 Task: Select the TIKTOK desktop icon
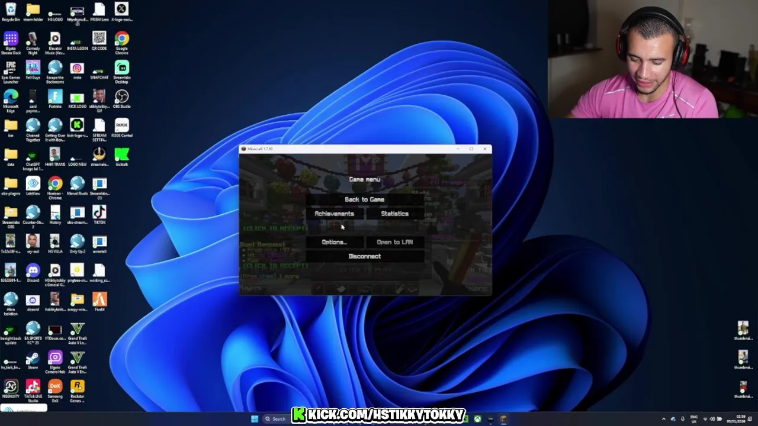99,215
